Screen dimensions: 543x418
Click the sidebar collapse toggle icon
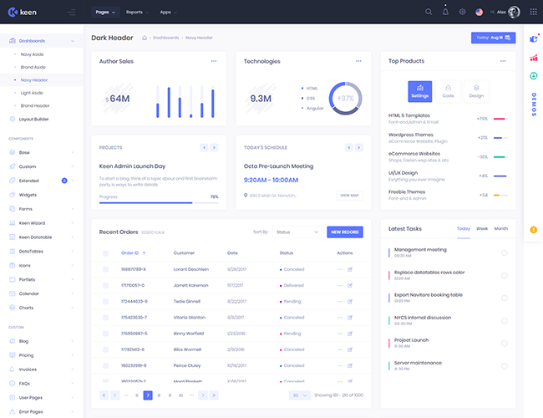pos(71,12)
